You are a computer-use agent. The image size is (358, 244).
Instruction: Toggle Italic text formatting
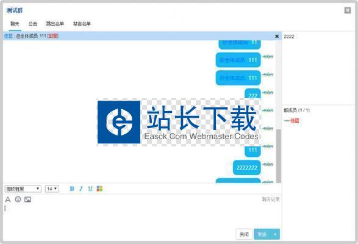pyautogui.click(x=81, y=188)
